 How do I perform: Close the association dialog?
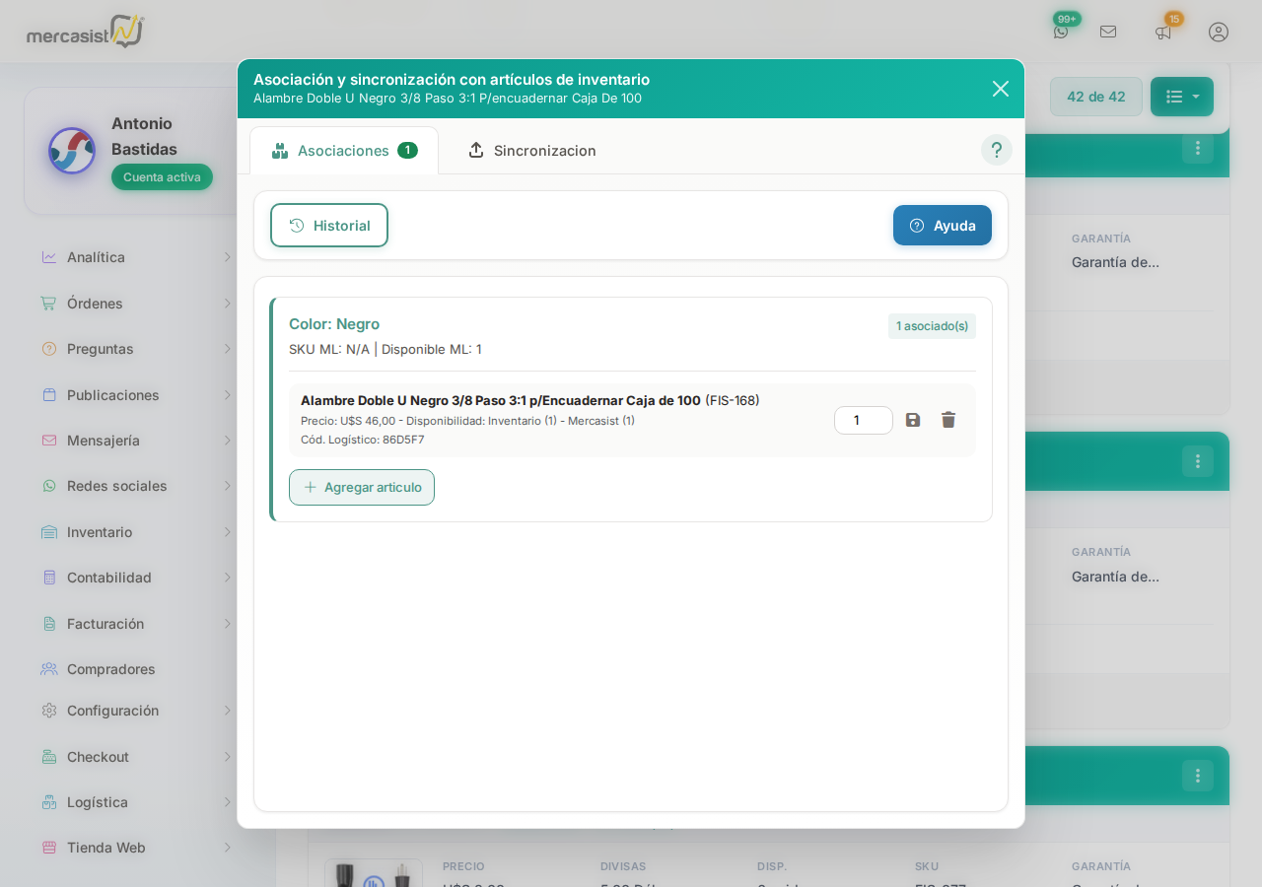pyautogui.click(x=1000, y=89)
